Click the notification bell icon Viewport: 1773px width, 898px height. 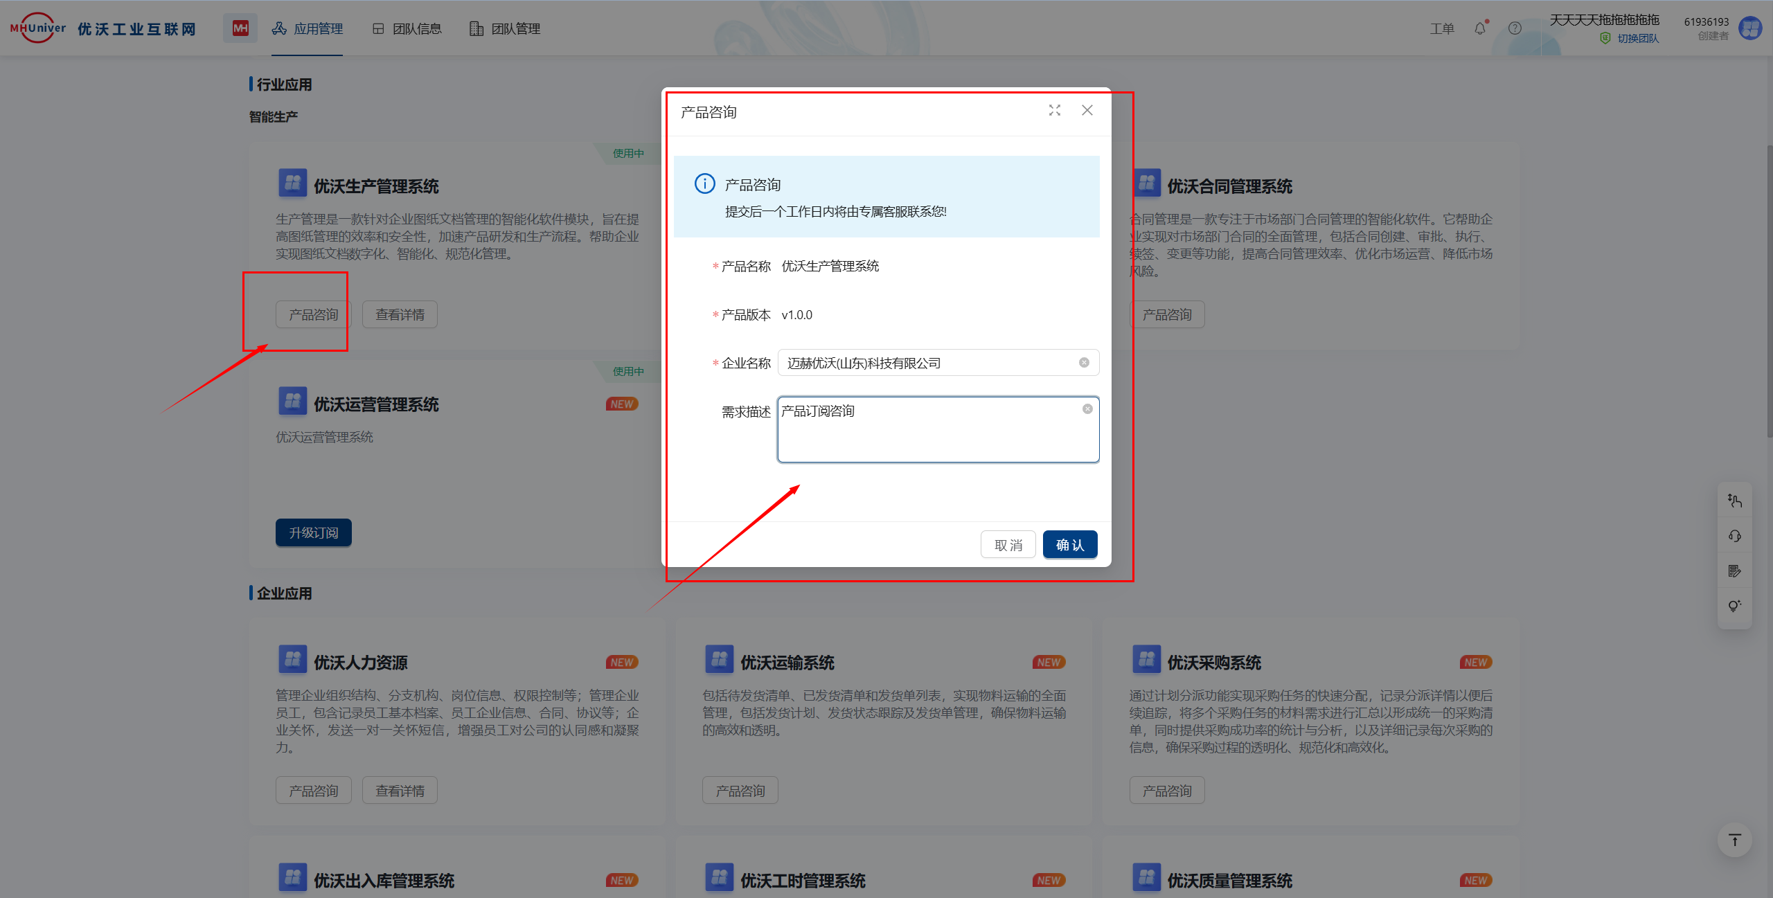pos(1479,28)
